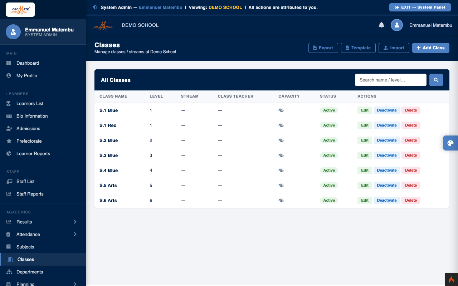Click the S.5 Arts class name
458x286 pixels.
click(x=108, y=186)
